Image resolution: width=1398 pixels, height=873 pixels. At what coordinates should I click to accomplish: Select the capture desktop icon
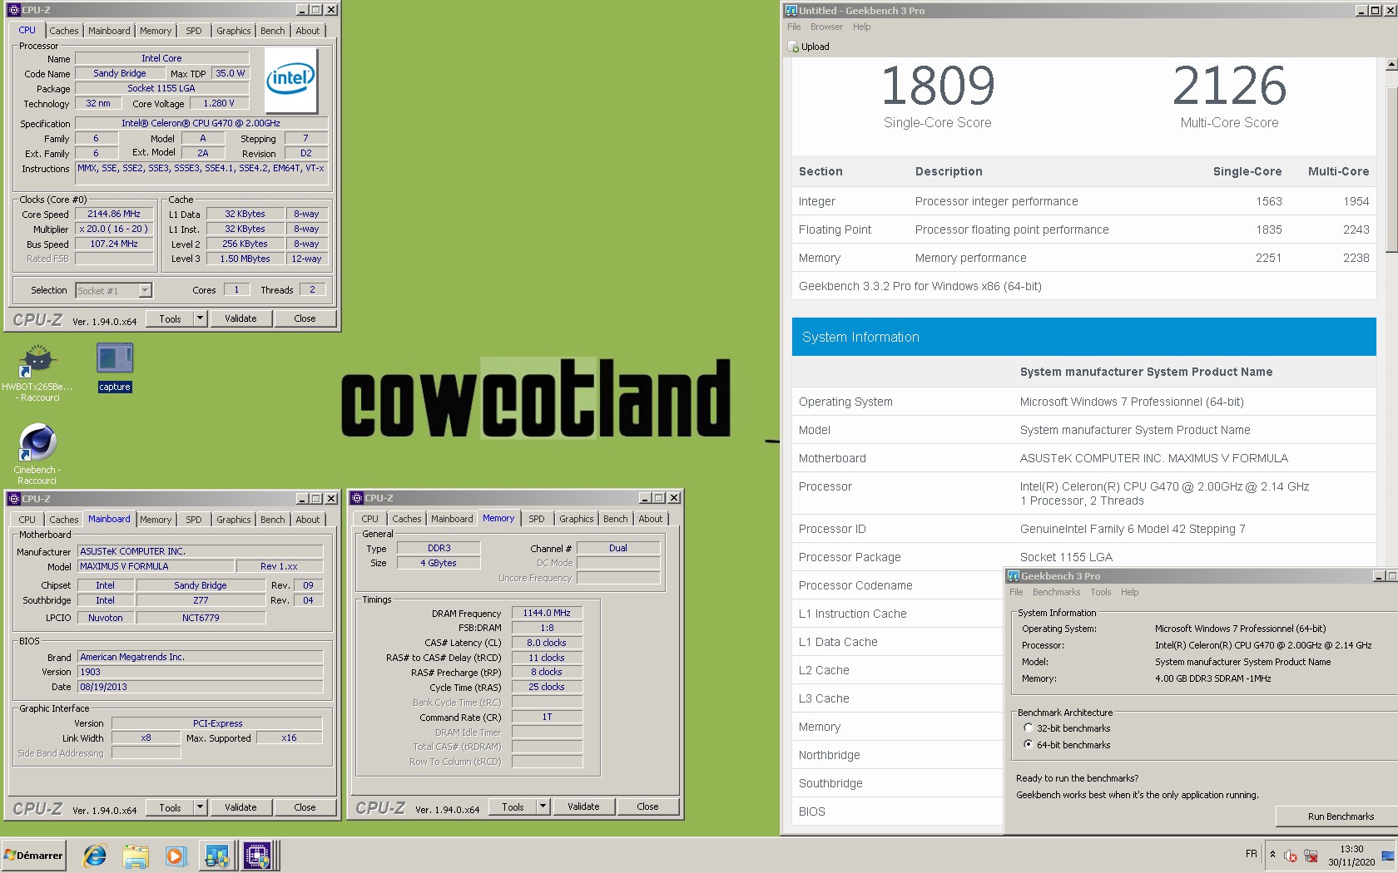115,367
